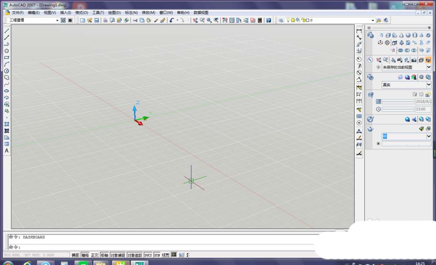Enable 对象捕捉 object snap mode

coord(118,255)
